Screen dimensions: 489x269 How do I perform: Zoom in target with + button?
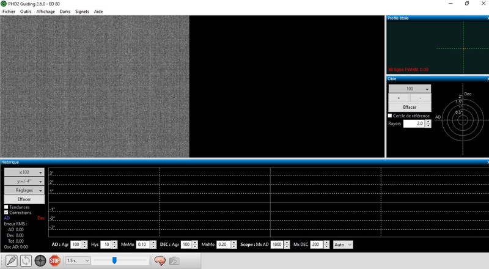point(399,98)
